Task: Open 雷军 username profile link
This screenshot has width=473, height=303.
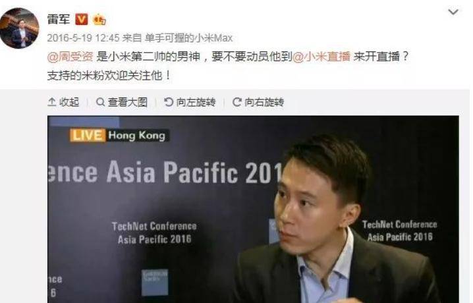Action: [x=59, y=19]
